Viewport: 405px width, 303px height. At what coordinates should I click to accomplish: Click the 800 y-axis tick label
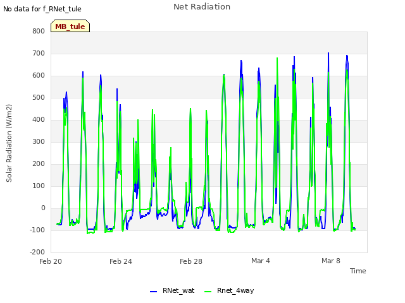click(39, 31)
